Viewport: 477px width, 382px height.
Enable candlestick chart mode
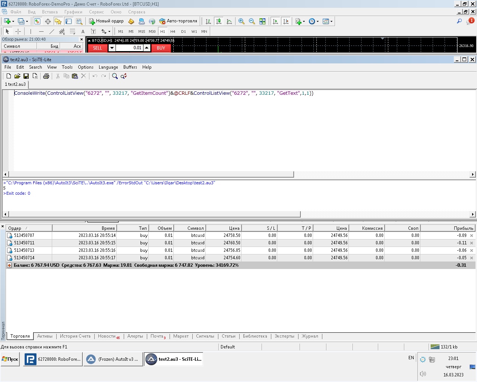[x=219, y=21]
